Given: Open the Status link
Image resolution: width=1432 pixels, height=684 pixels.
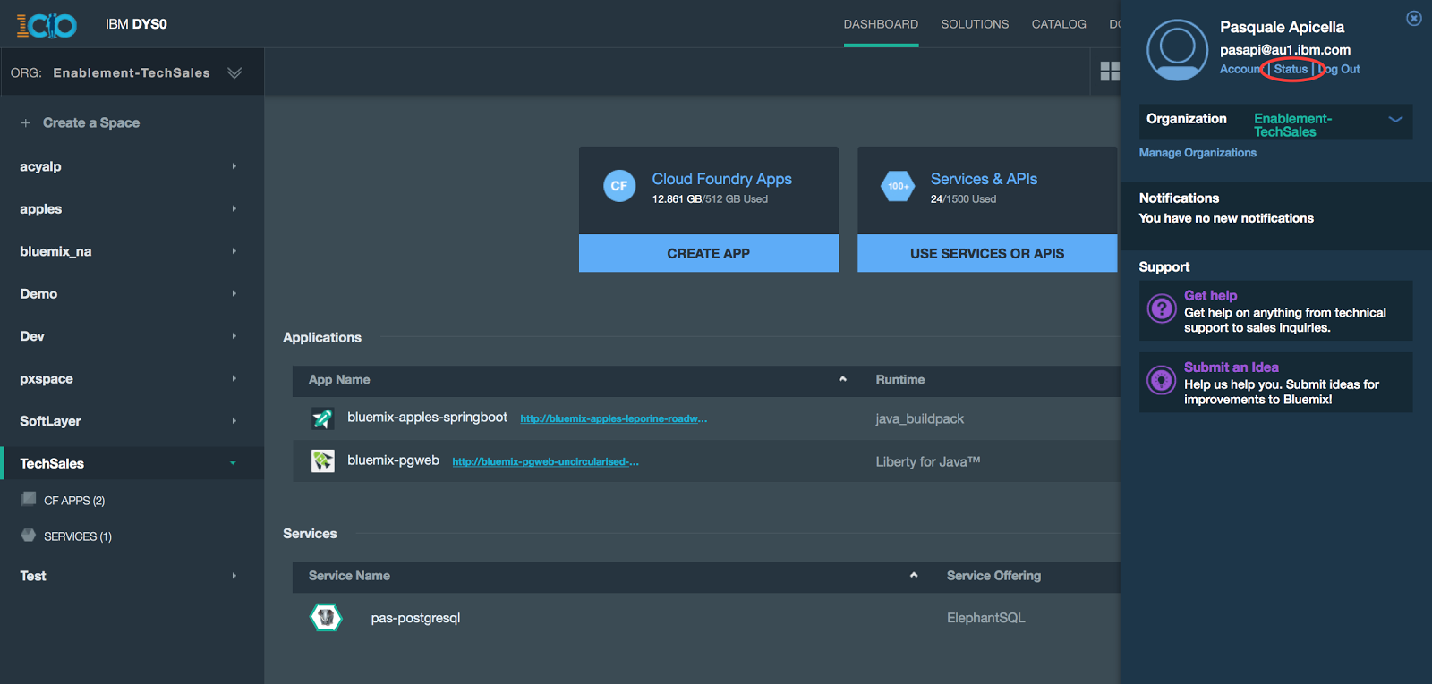Looking at the screenshot, I should point(1291,70).
